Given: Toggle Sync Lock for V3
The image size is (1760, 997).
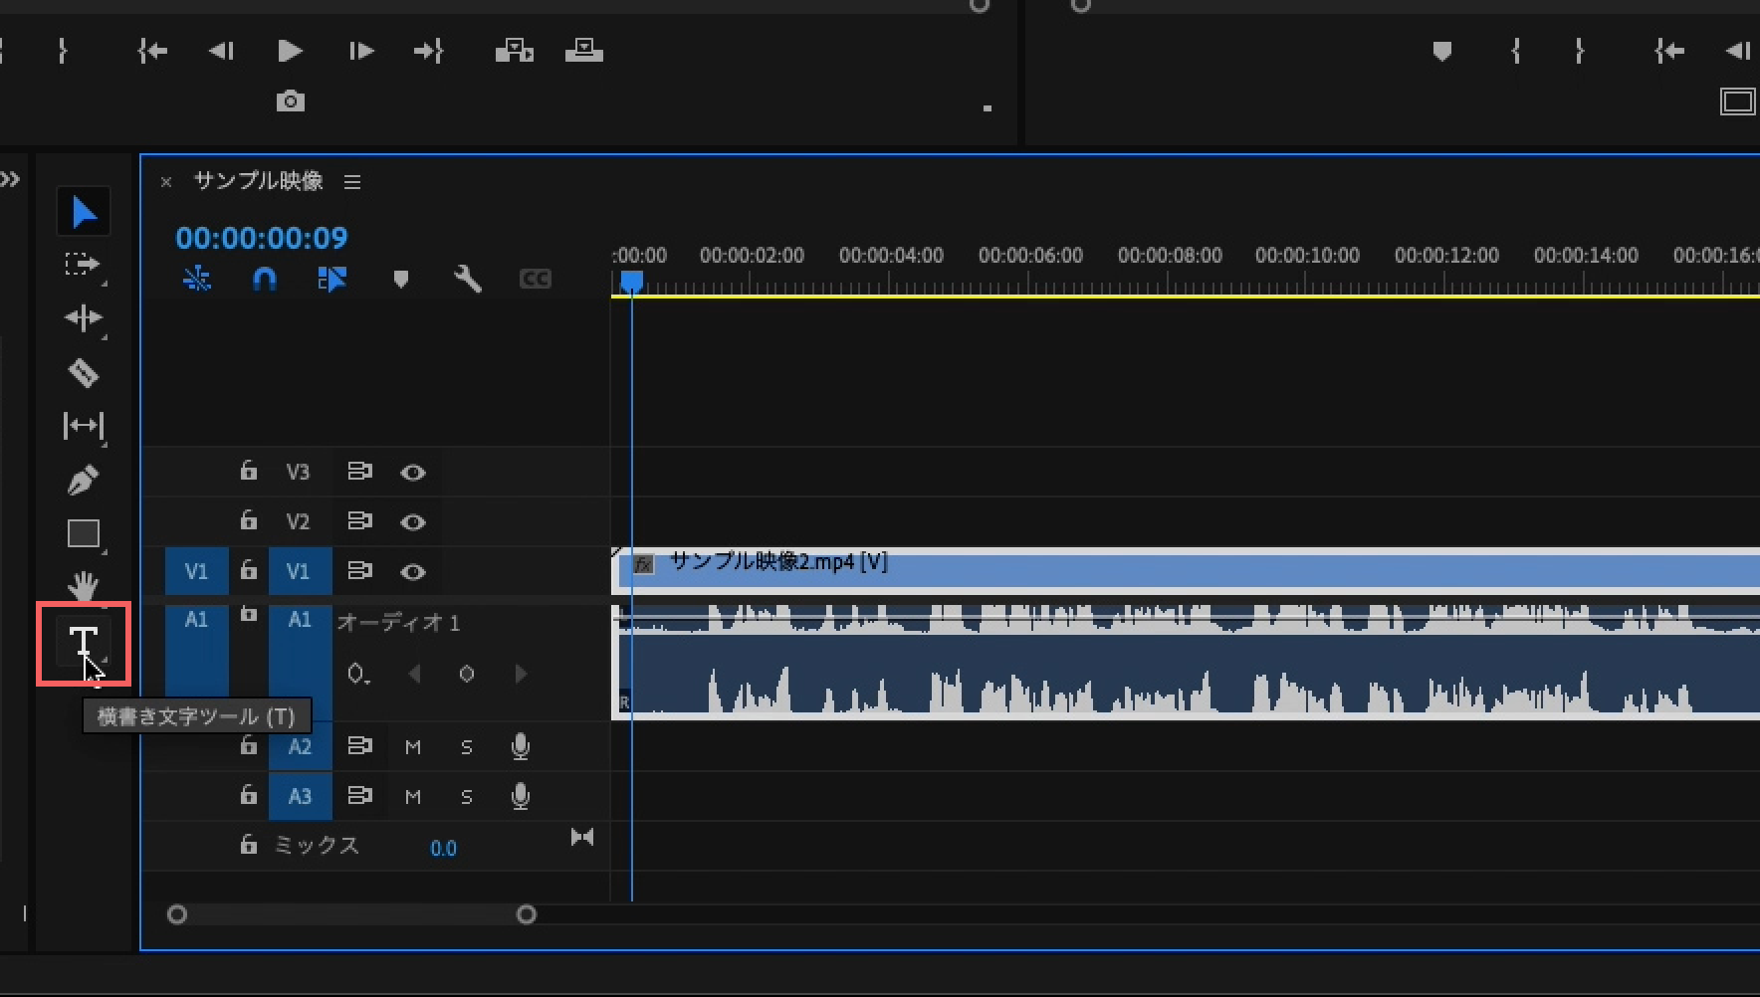Looking at the screenshot, I should coord(359,472).
